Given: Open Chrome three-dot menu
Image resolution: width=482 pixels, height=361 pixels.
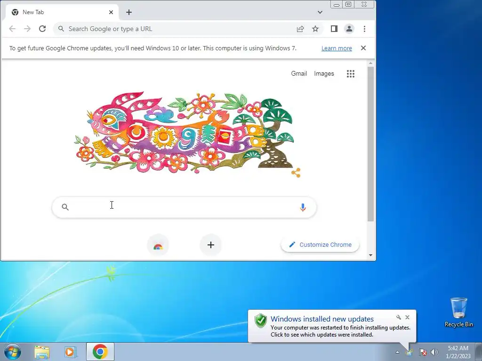Looking at the screenshot, I should [365, 29].
